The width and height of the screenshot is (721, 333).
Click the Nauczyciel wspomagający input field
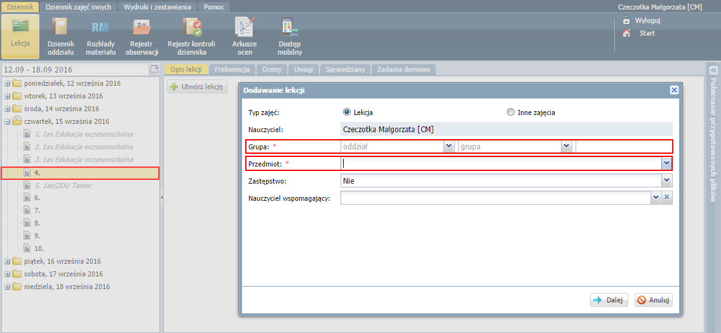495,198
